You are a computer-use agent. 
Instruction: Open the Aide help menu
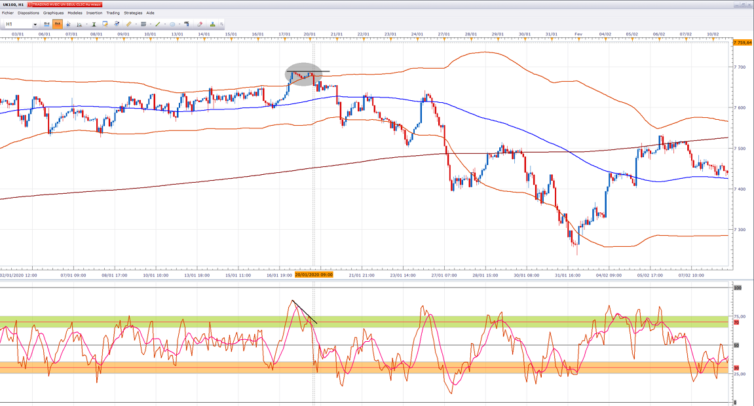point(150,13)
